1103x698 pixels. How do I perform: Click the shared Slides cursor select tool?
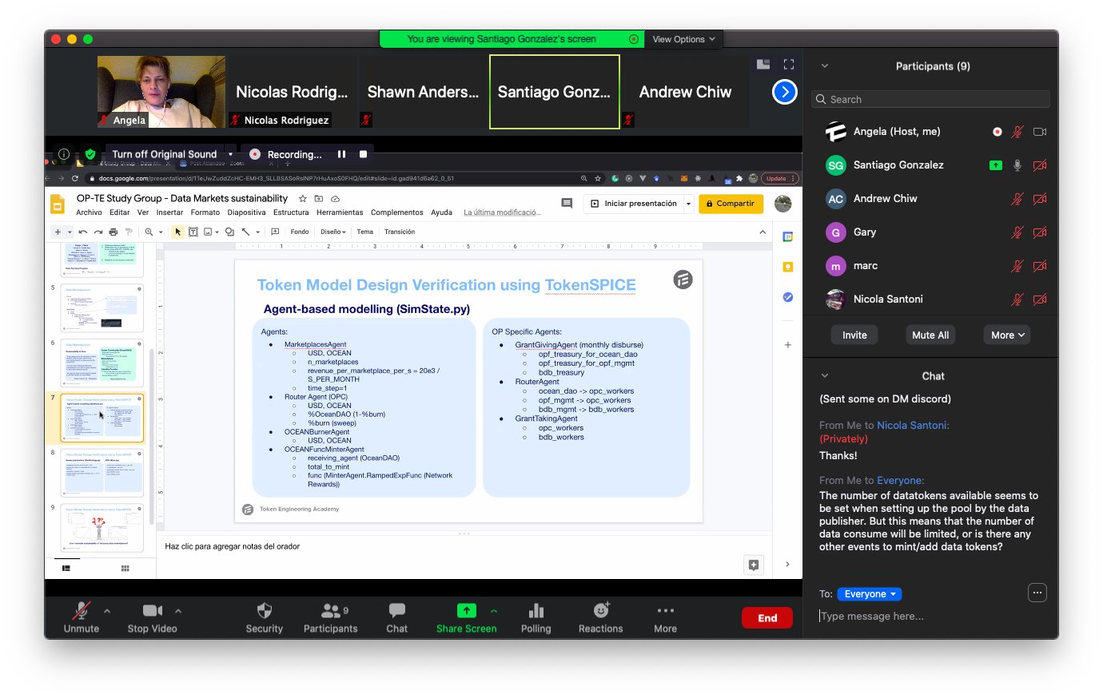tap(178, 232)
